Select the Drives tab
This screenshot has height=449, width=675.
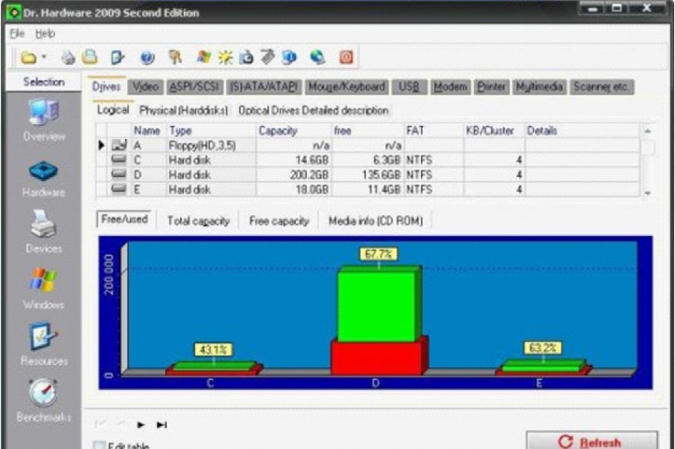(106, 86)
